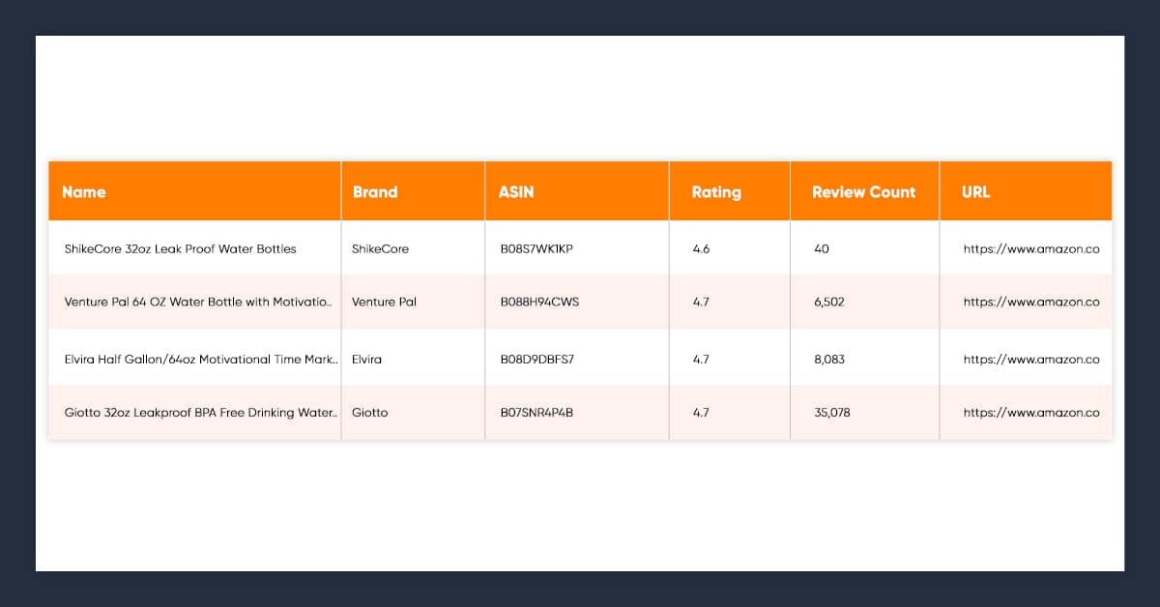
Task: Select the Venture Pal row's 4.7 rating
Action: (702, 302)
